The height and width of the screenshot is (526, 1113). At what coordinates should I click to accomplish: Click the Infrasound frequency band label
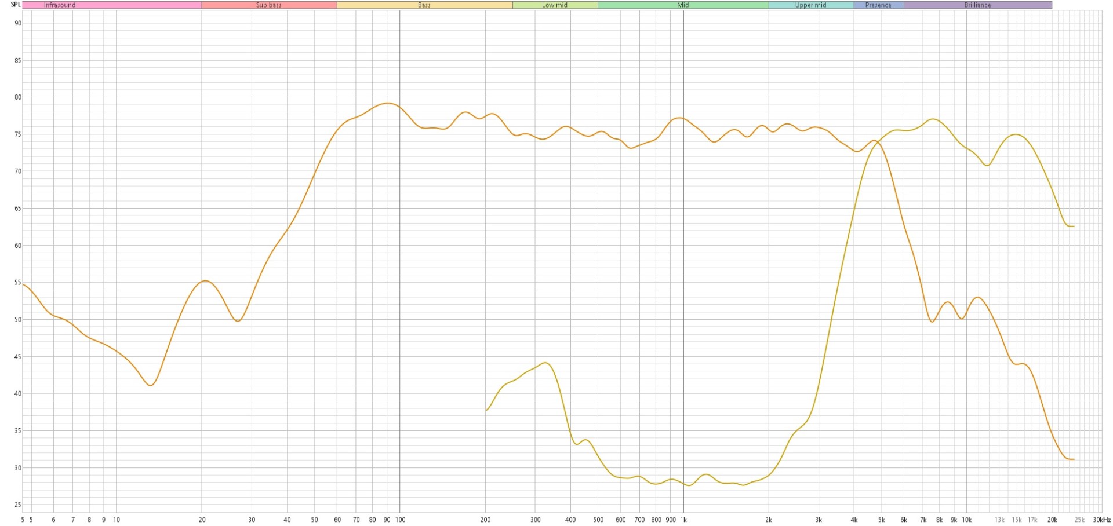point(60,5)
